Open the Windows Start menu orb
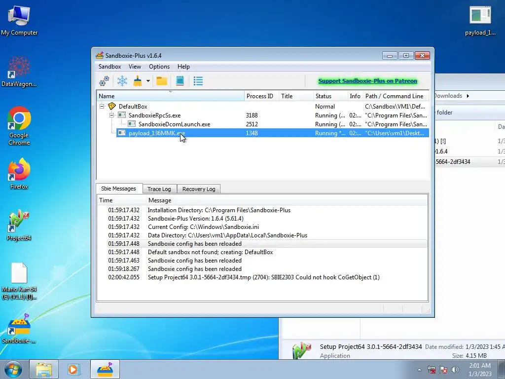The width and height of the screenshot is (505, 379). point(13,369)
